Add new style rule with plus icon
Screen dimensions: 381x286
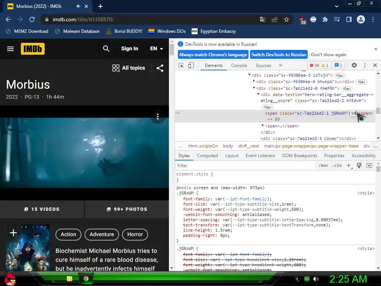[349, 166]
